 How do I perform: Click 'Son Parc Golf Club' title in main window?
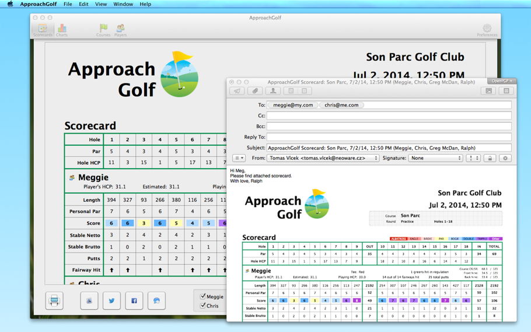tap(415, 57)
